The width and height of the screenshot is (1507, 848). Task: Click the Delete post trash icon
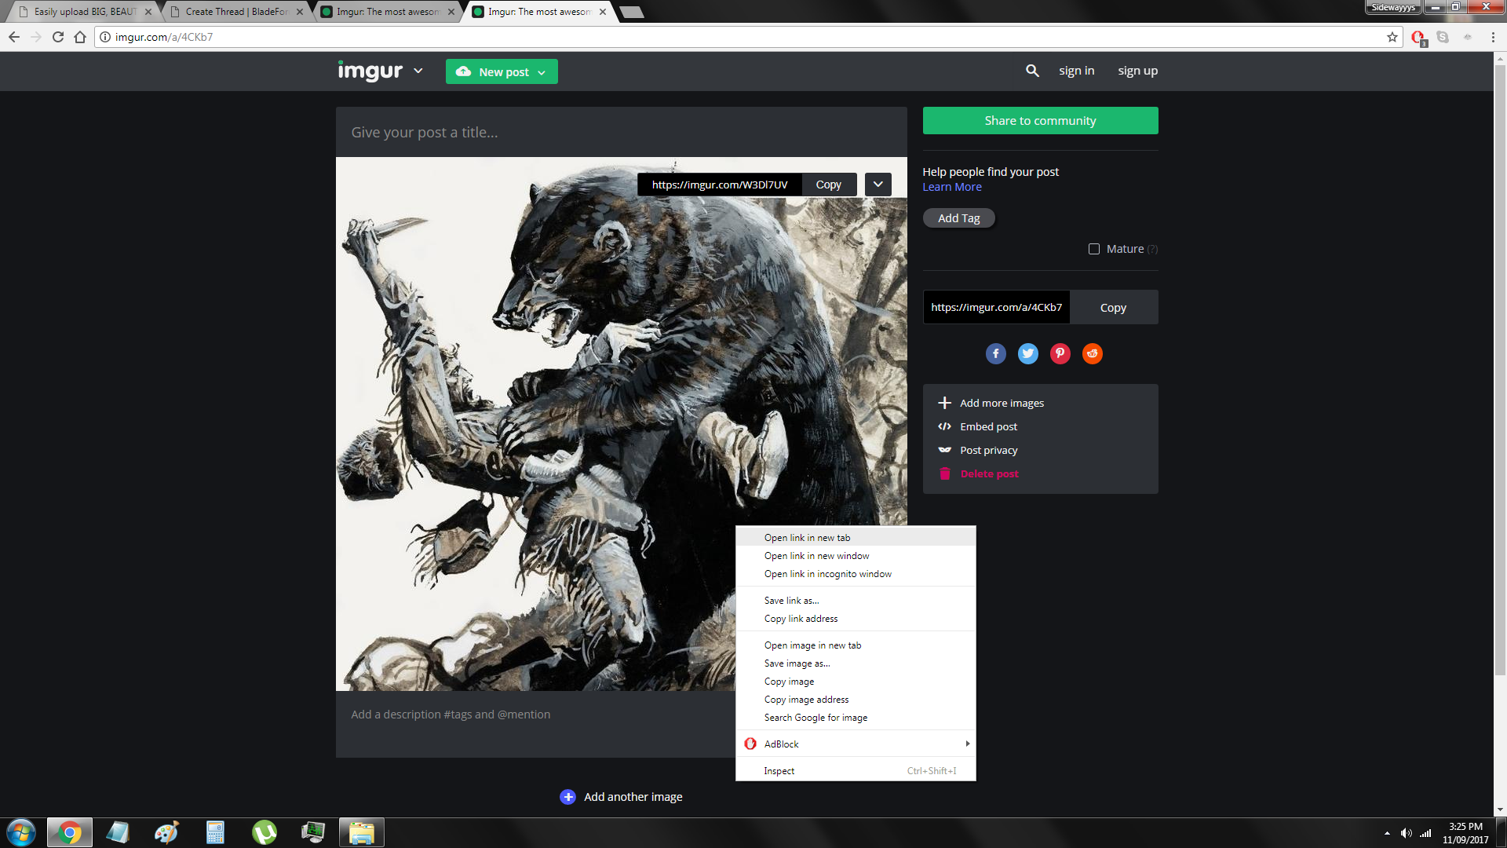point(945,473)
